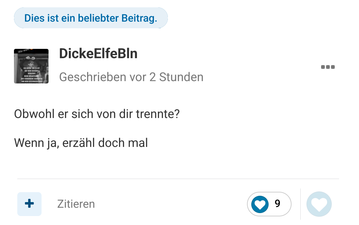Click the "Geschrieben vor 2 Stunden" timestamp

tap(131, 77)
